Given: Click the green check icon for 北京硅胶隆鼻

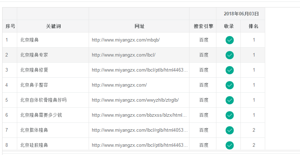Looking at the screenshot, I should click(230, 145).
